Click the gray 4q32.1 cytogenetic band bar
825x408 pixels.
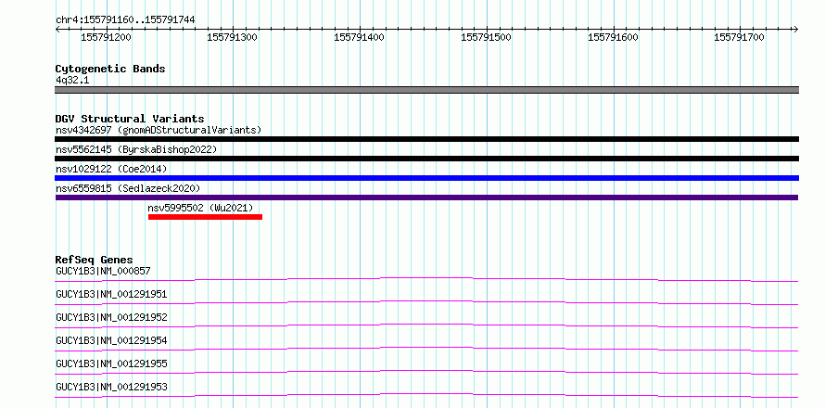point(426,90)
